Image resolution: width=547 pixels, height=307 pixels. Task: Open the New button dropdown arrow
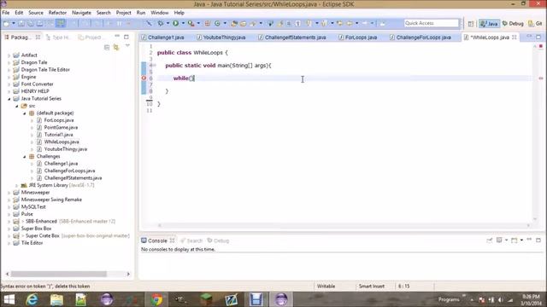pos(14,23)
